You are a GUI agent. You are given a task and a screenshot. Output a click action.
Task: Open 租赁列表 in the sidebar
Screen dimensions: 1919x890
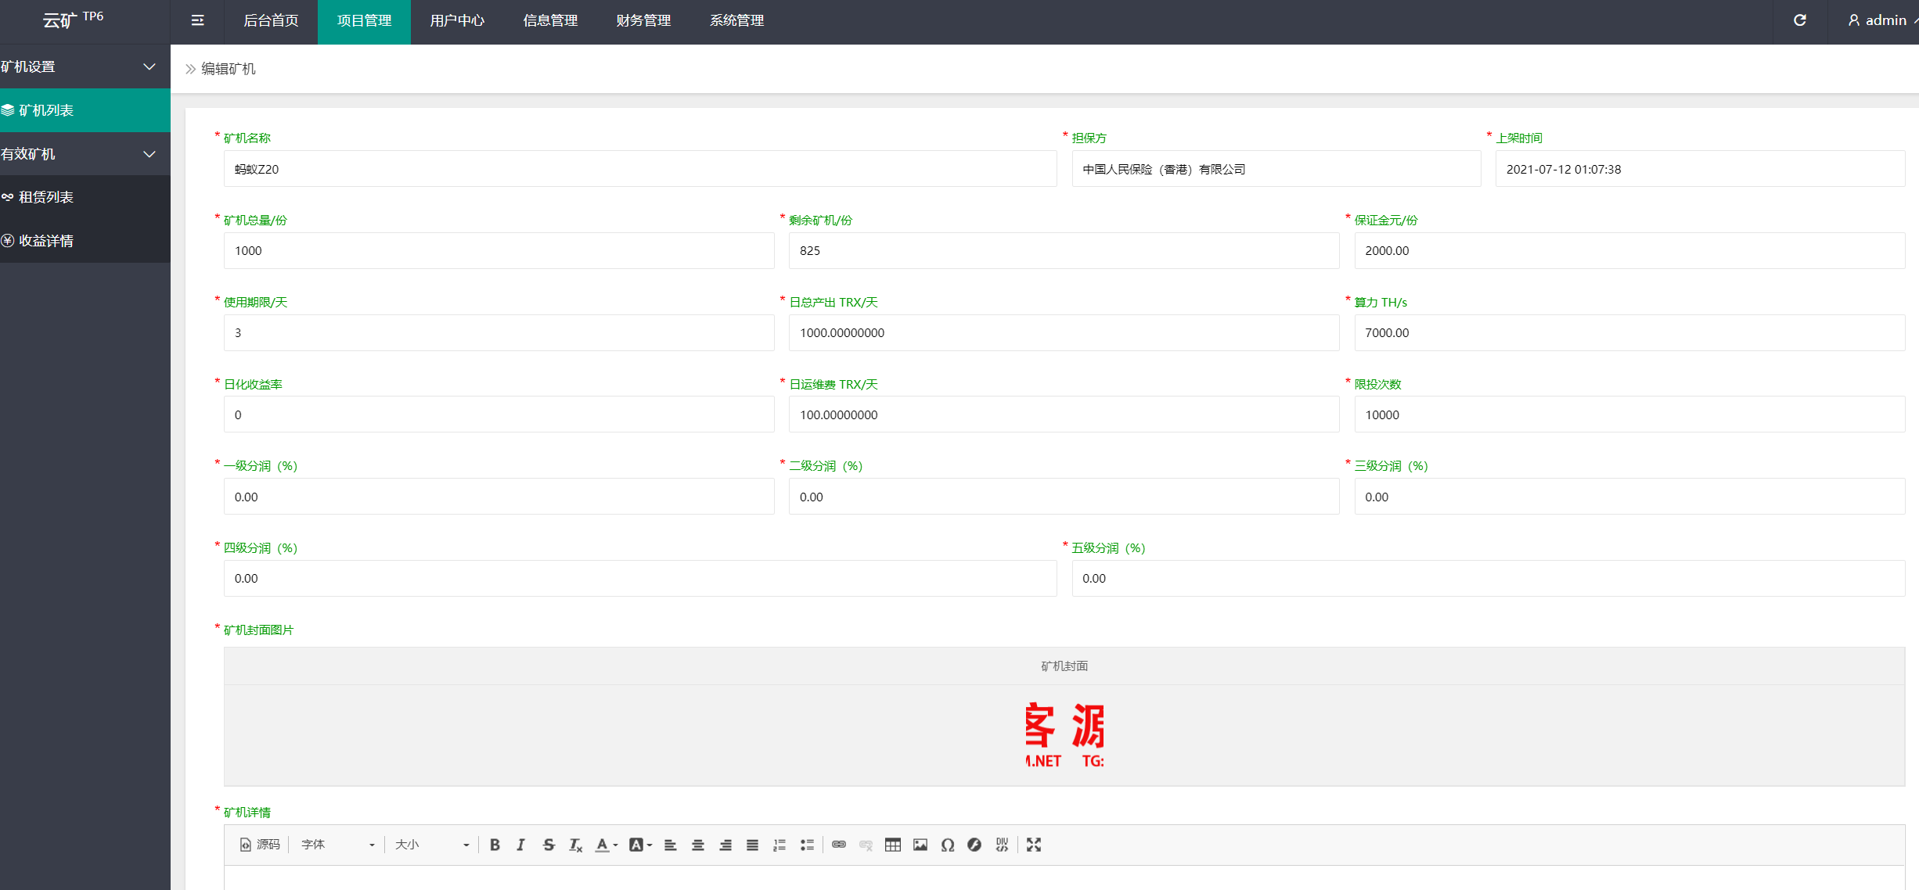pyautogui.click(x=46, y=197)
